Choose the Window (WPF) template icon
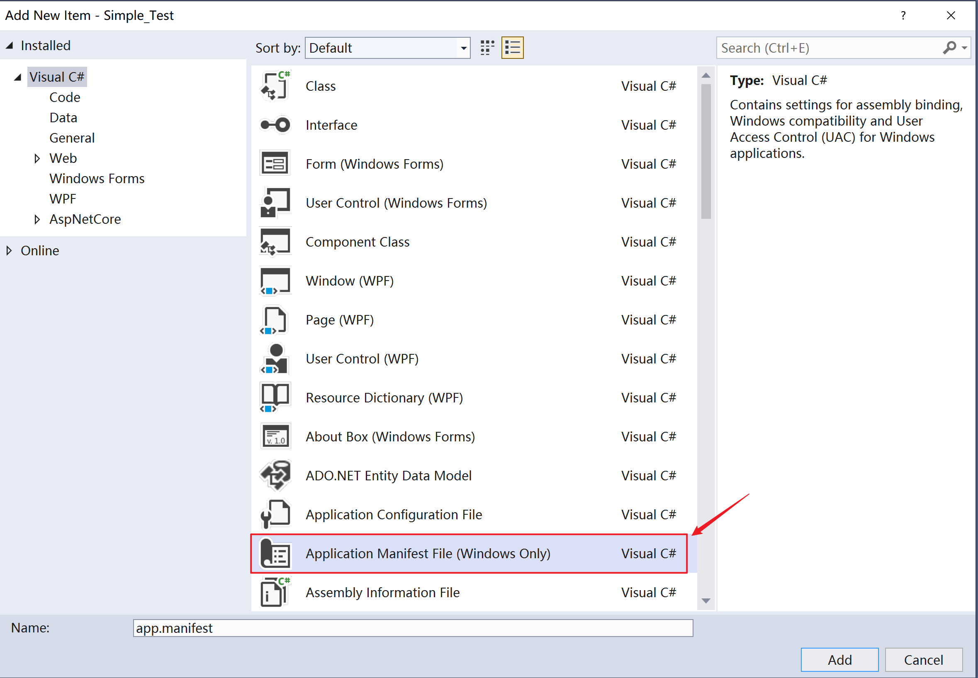978x678 pixels. tap(275, 281)
